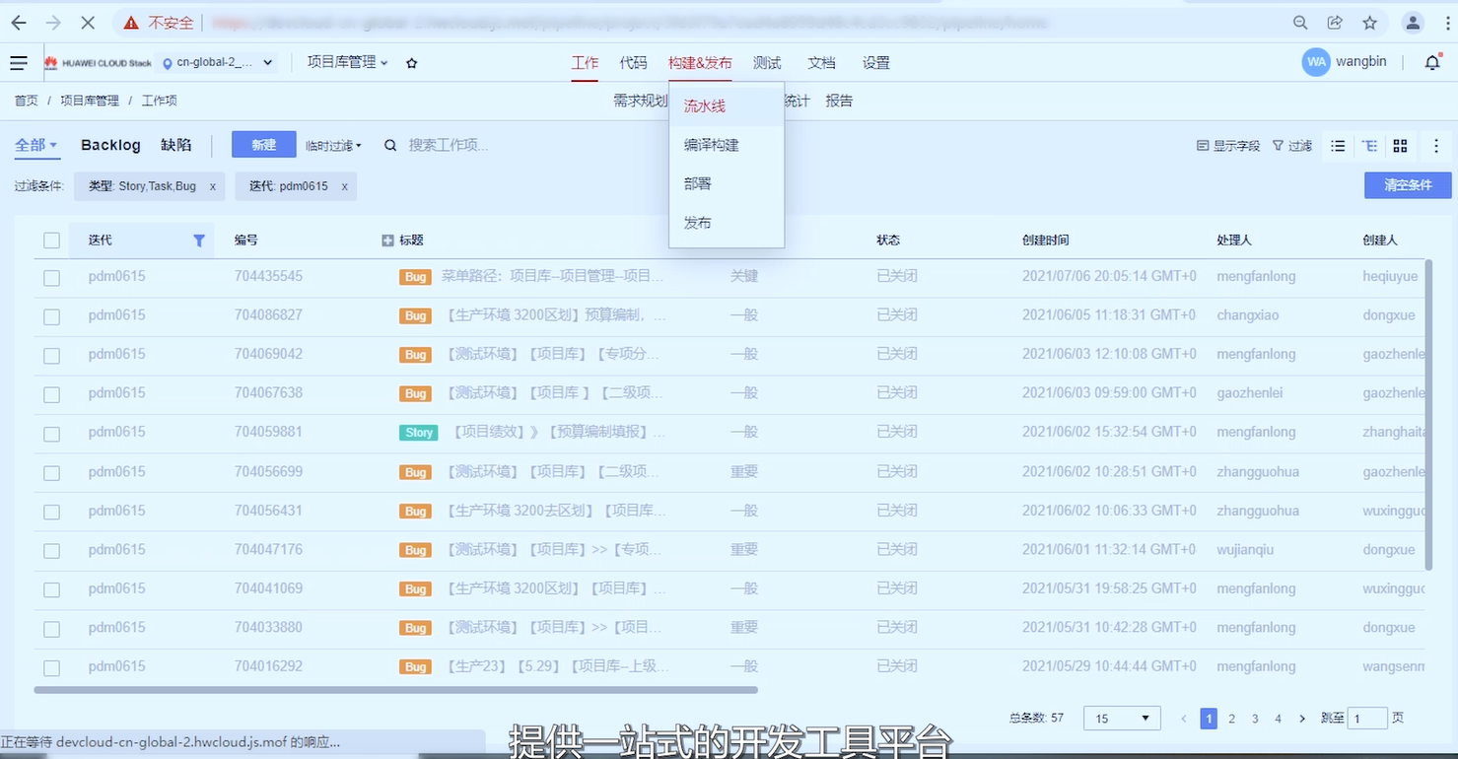1458x759 pixels.
Task: Open 显示字段 field display settings
Action: (x=1228, y=146)
